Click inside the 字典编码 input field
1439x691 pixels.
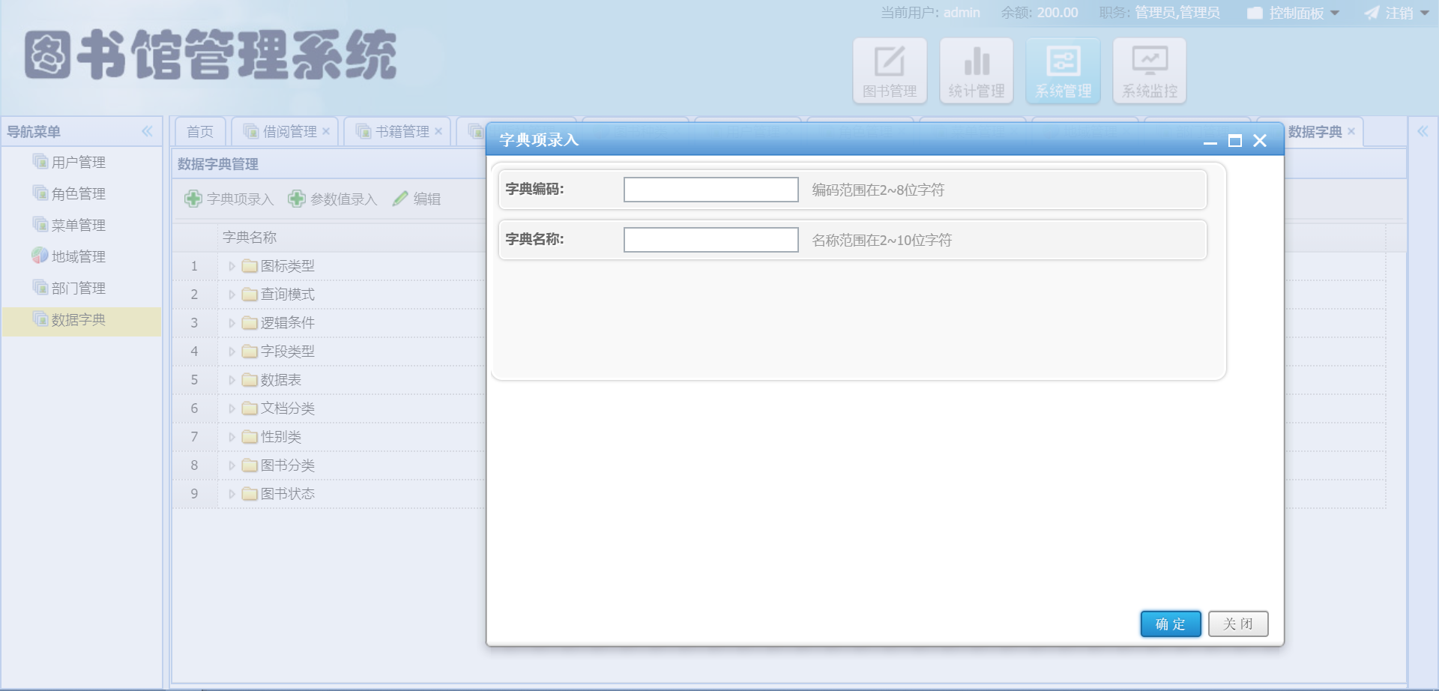point(711,190)
